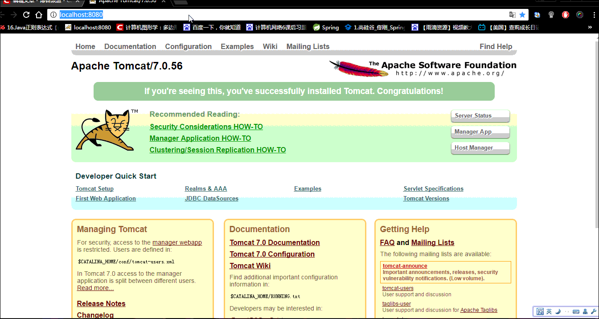The image size is (599, 319).
Task: Open the tomcat-announce mailing list link
Action: (405, 266)
